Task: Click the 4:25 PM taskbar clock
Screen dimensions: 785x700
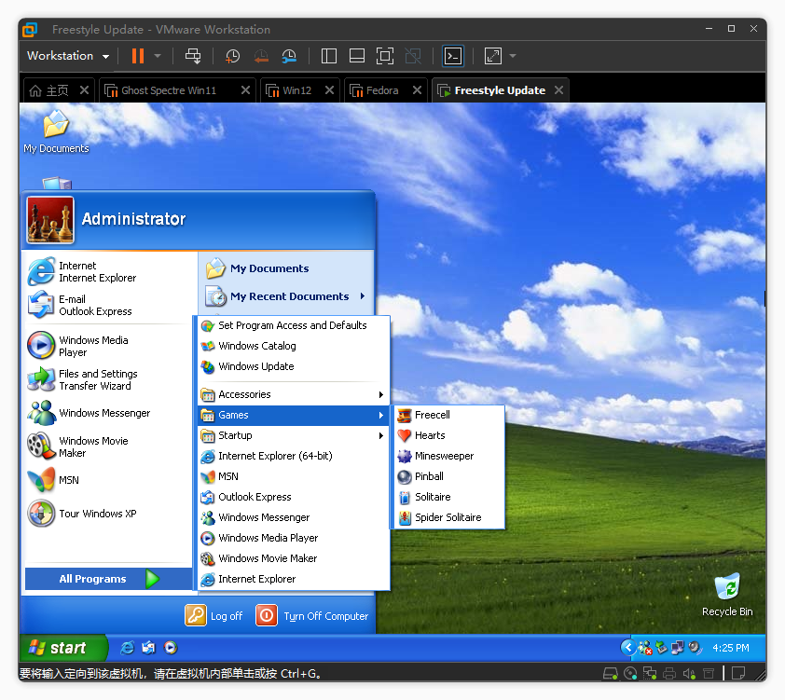Action: (730, 647)
